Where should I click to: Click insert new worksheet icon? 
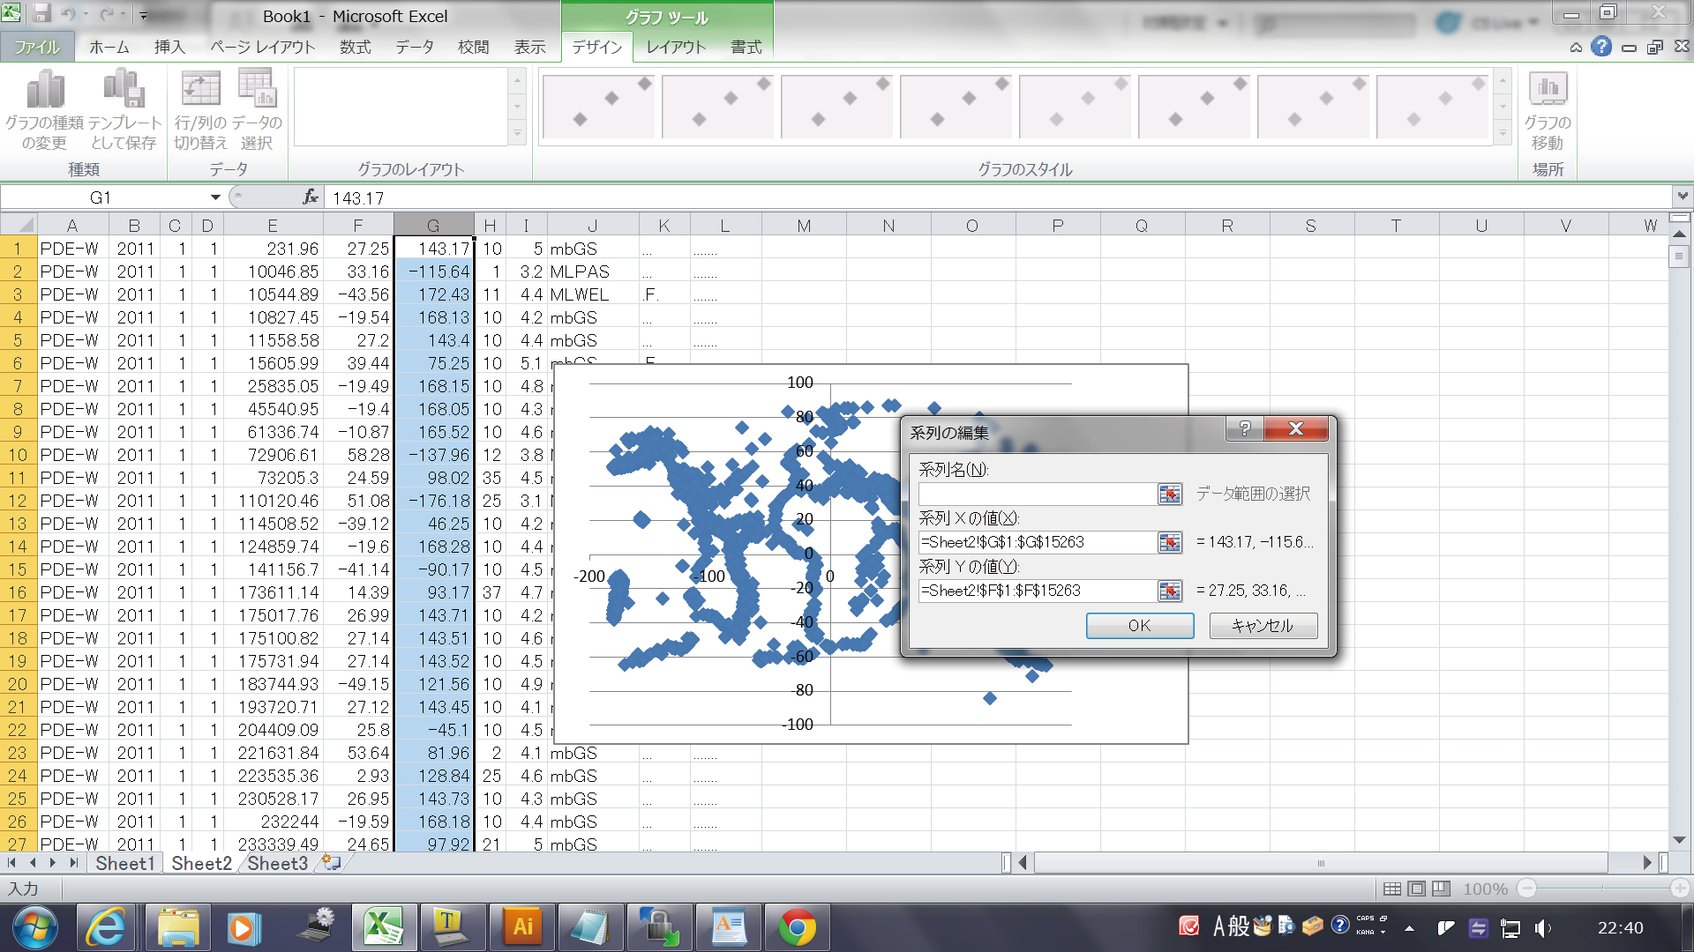331,863
